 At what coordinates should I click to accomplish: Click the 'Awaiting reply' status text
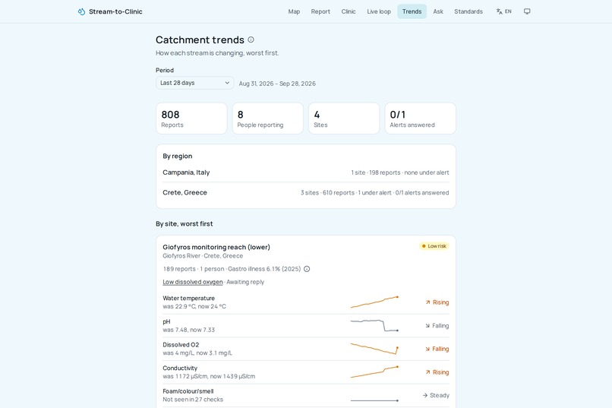click(245, 282)
